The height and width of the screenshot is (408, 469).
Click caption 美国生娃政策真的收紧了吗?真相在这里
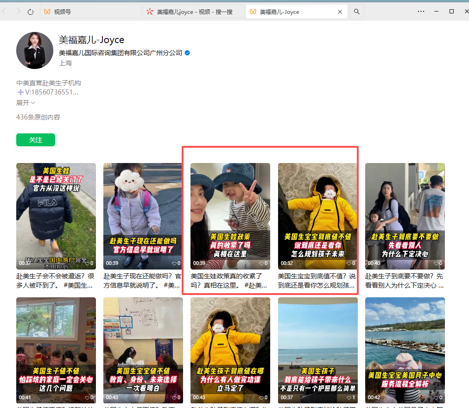click(229, 281)
